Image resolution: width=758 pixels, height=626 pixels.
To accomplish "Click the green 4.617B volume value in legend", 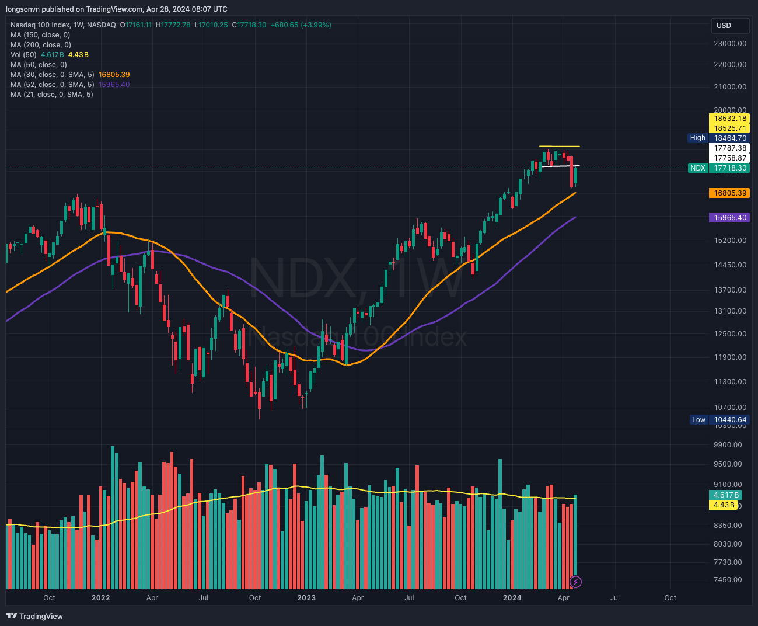I will [53, 55].
